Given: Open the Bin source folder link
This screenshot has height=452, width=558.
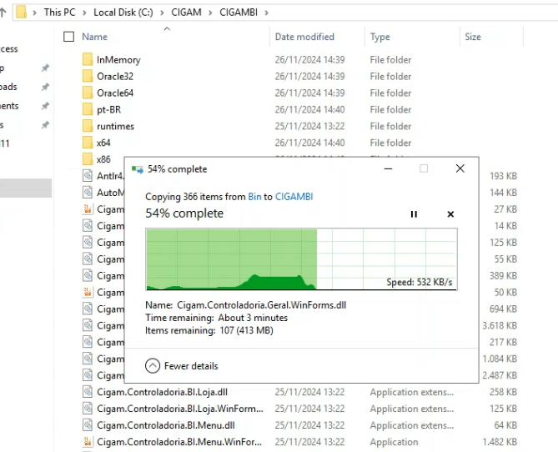Looking at the screenshot, I should pos(254,197).
